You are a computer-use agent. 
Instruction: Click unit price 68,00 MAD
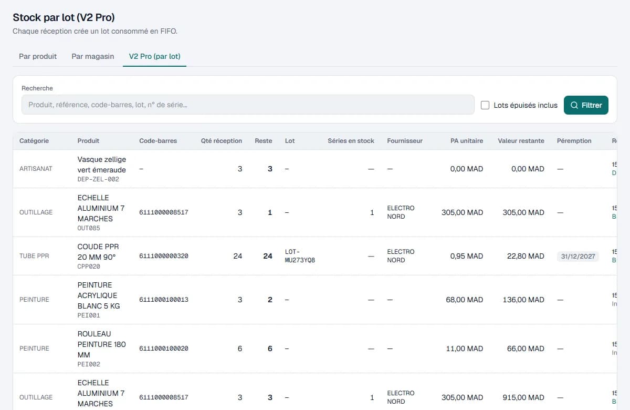click(x=465, y=300)
